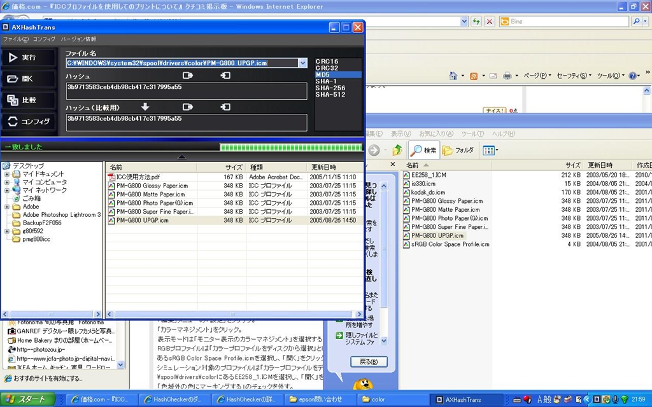Click the Explorer up-folder icon
Screen dimensions: 652x407
click(x=397, y=150)
